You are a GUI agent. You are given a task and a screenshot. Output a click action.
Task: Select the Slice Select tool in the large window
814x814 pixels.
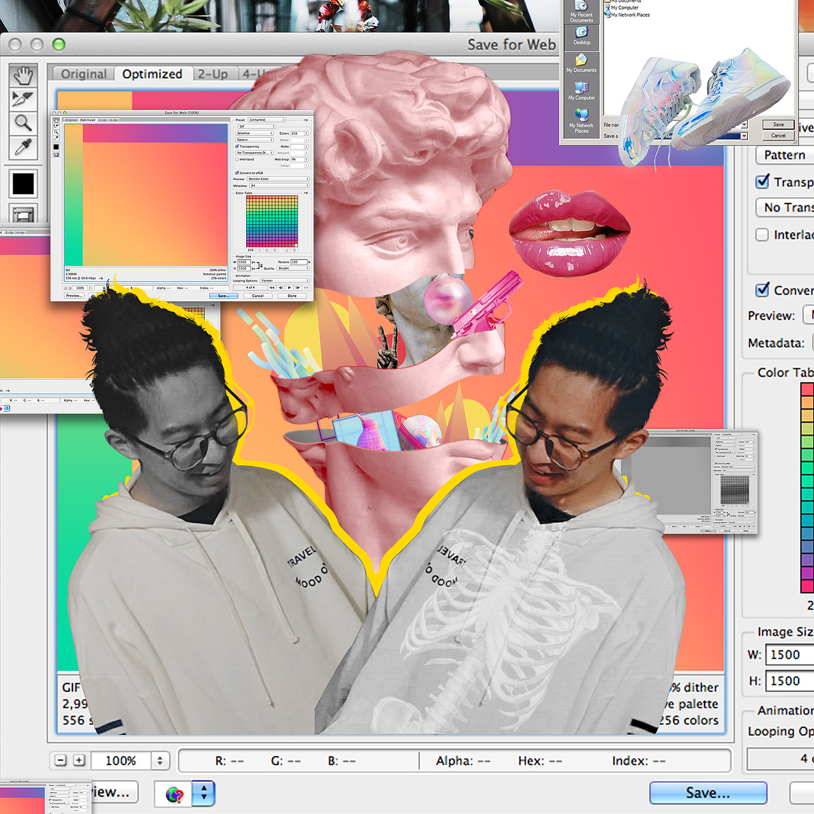(x=23, y=99)
